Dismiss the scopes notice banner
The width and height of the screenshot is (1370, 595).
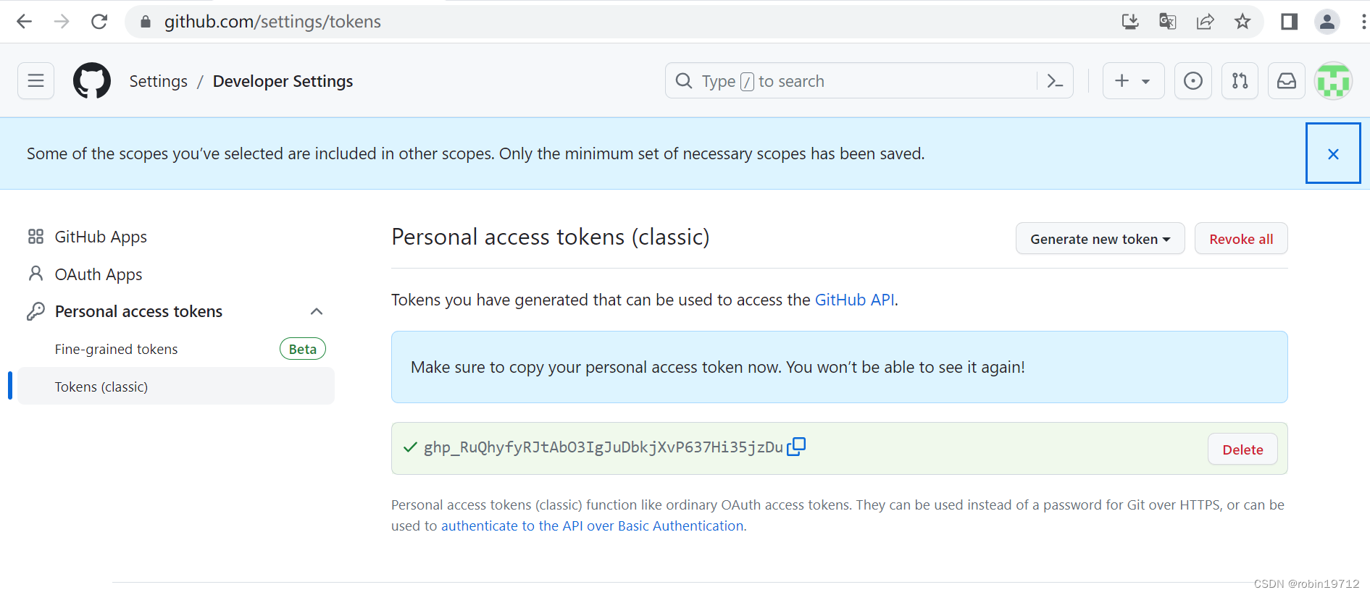[x=1333, y=153]
